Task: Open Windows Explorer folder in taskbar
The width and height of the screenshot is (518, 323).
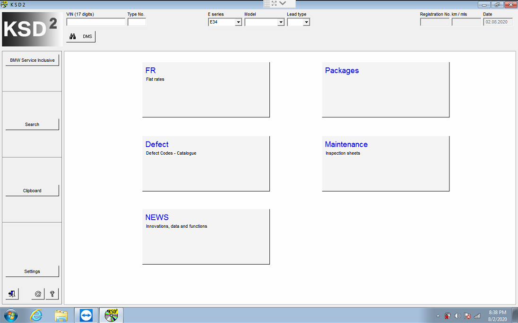Action: [x=61, y=315]
